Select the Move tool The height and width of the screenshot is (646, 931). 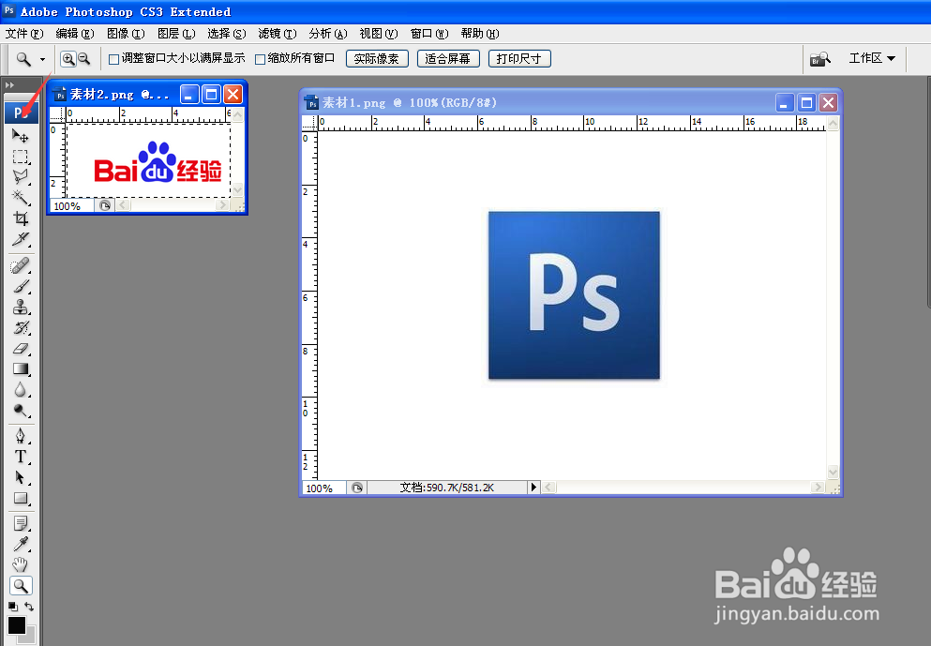click(x=21, y=135)
